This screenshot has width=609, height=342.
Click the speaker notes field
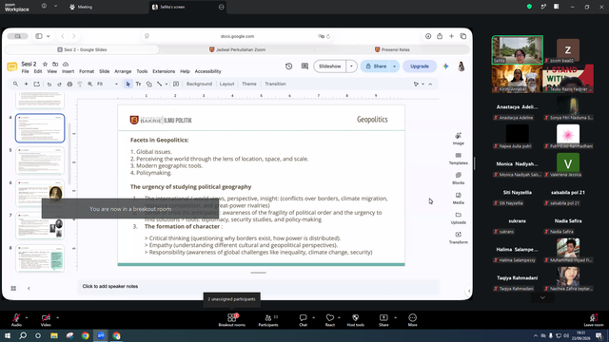tap(258, 287)
